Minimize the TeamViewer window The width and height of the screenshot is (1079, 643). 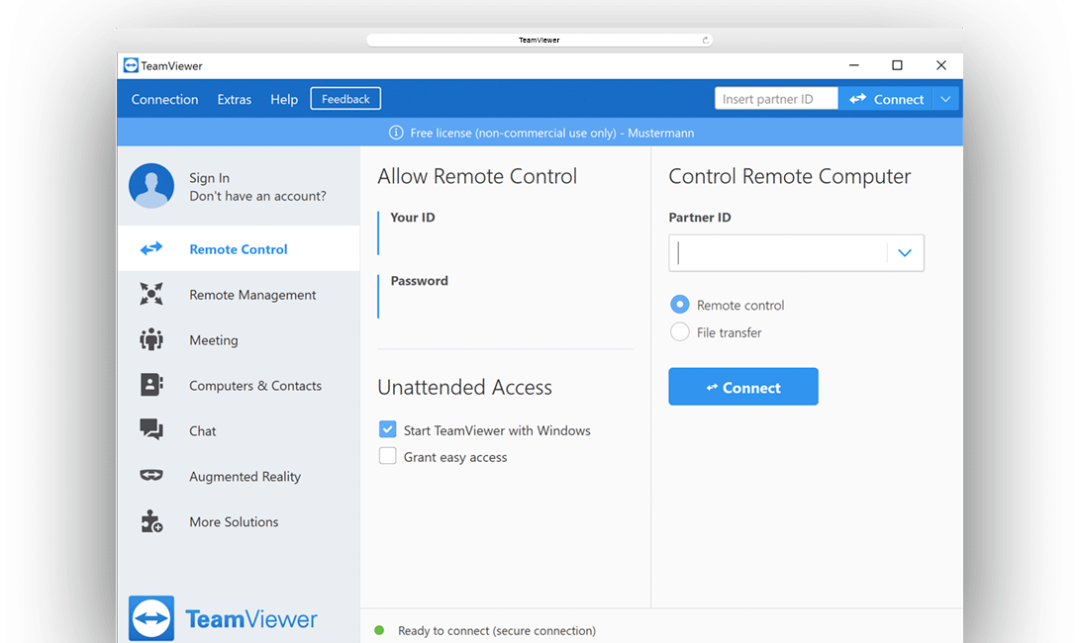pos(854,65)
